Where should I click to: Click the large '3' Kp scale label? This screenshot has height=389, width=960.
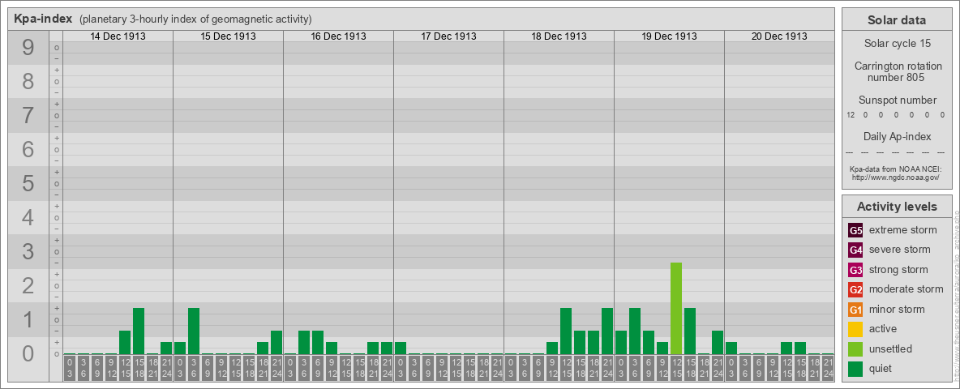[x=28, y=250]
